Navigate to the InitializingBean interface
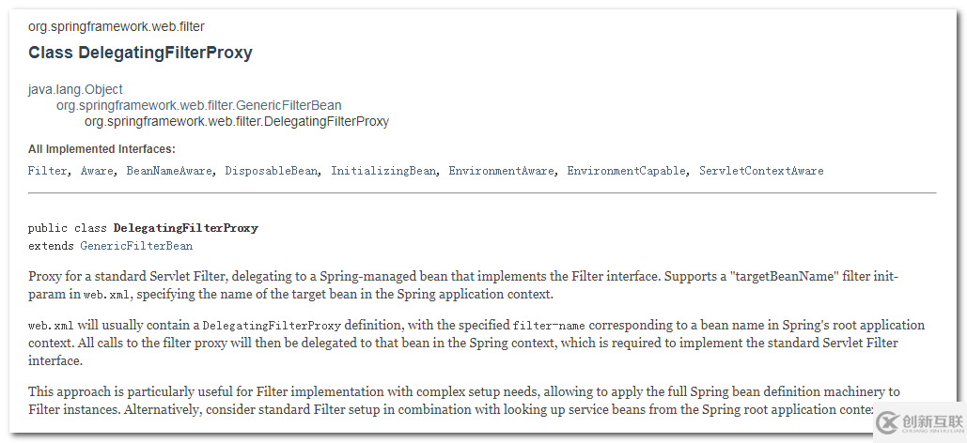The height and width of the screenshot is (443, 967). point(383,171)
